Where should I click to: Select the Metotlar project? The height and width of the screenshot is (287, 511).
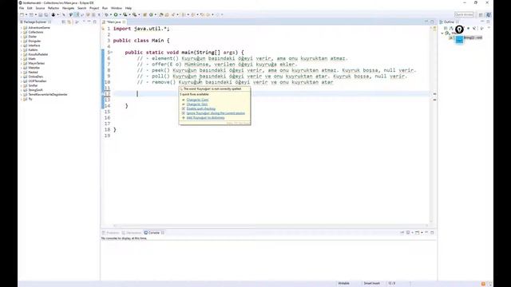point(34,68)
